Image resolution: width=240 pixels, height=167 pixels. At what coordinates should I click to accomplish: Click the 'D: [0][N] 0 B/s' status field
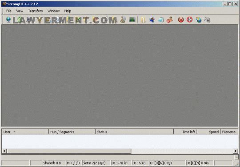[x=167, y=163]
